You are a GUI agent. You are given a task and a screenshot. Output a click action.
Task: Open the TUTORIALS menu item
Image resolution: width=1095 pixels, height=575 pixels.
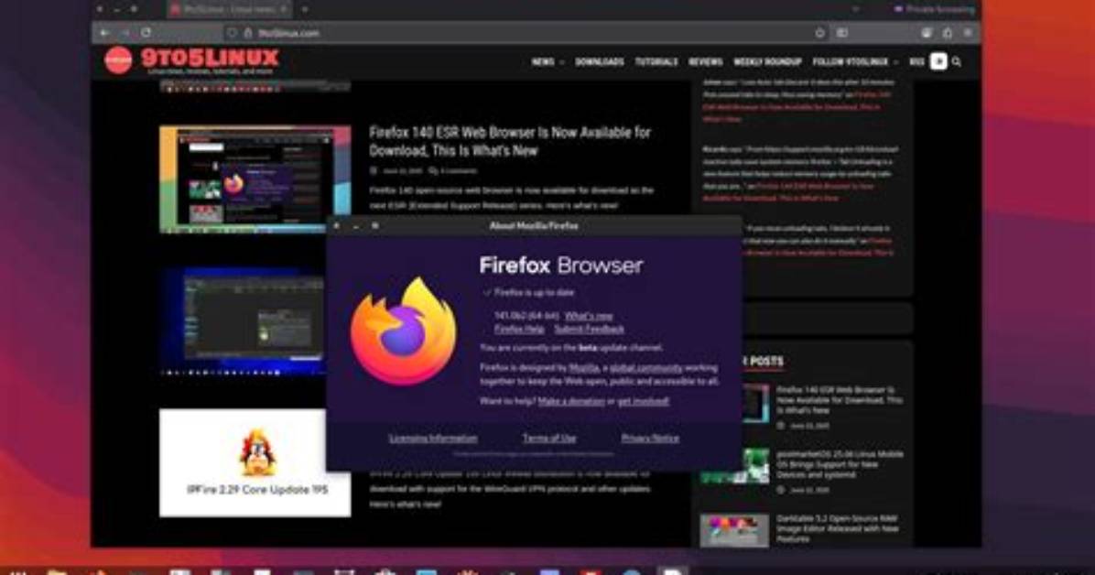(656, 62)
